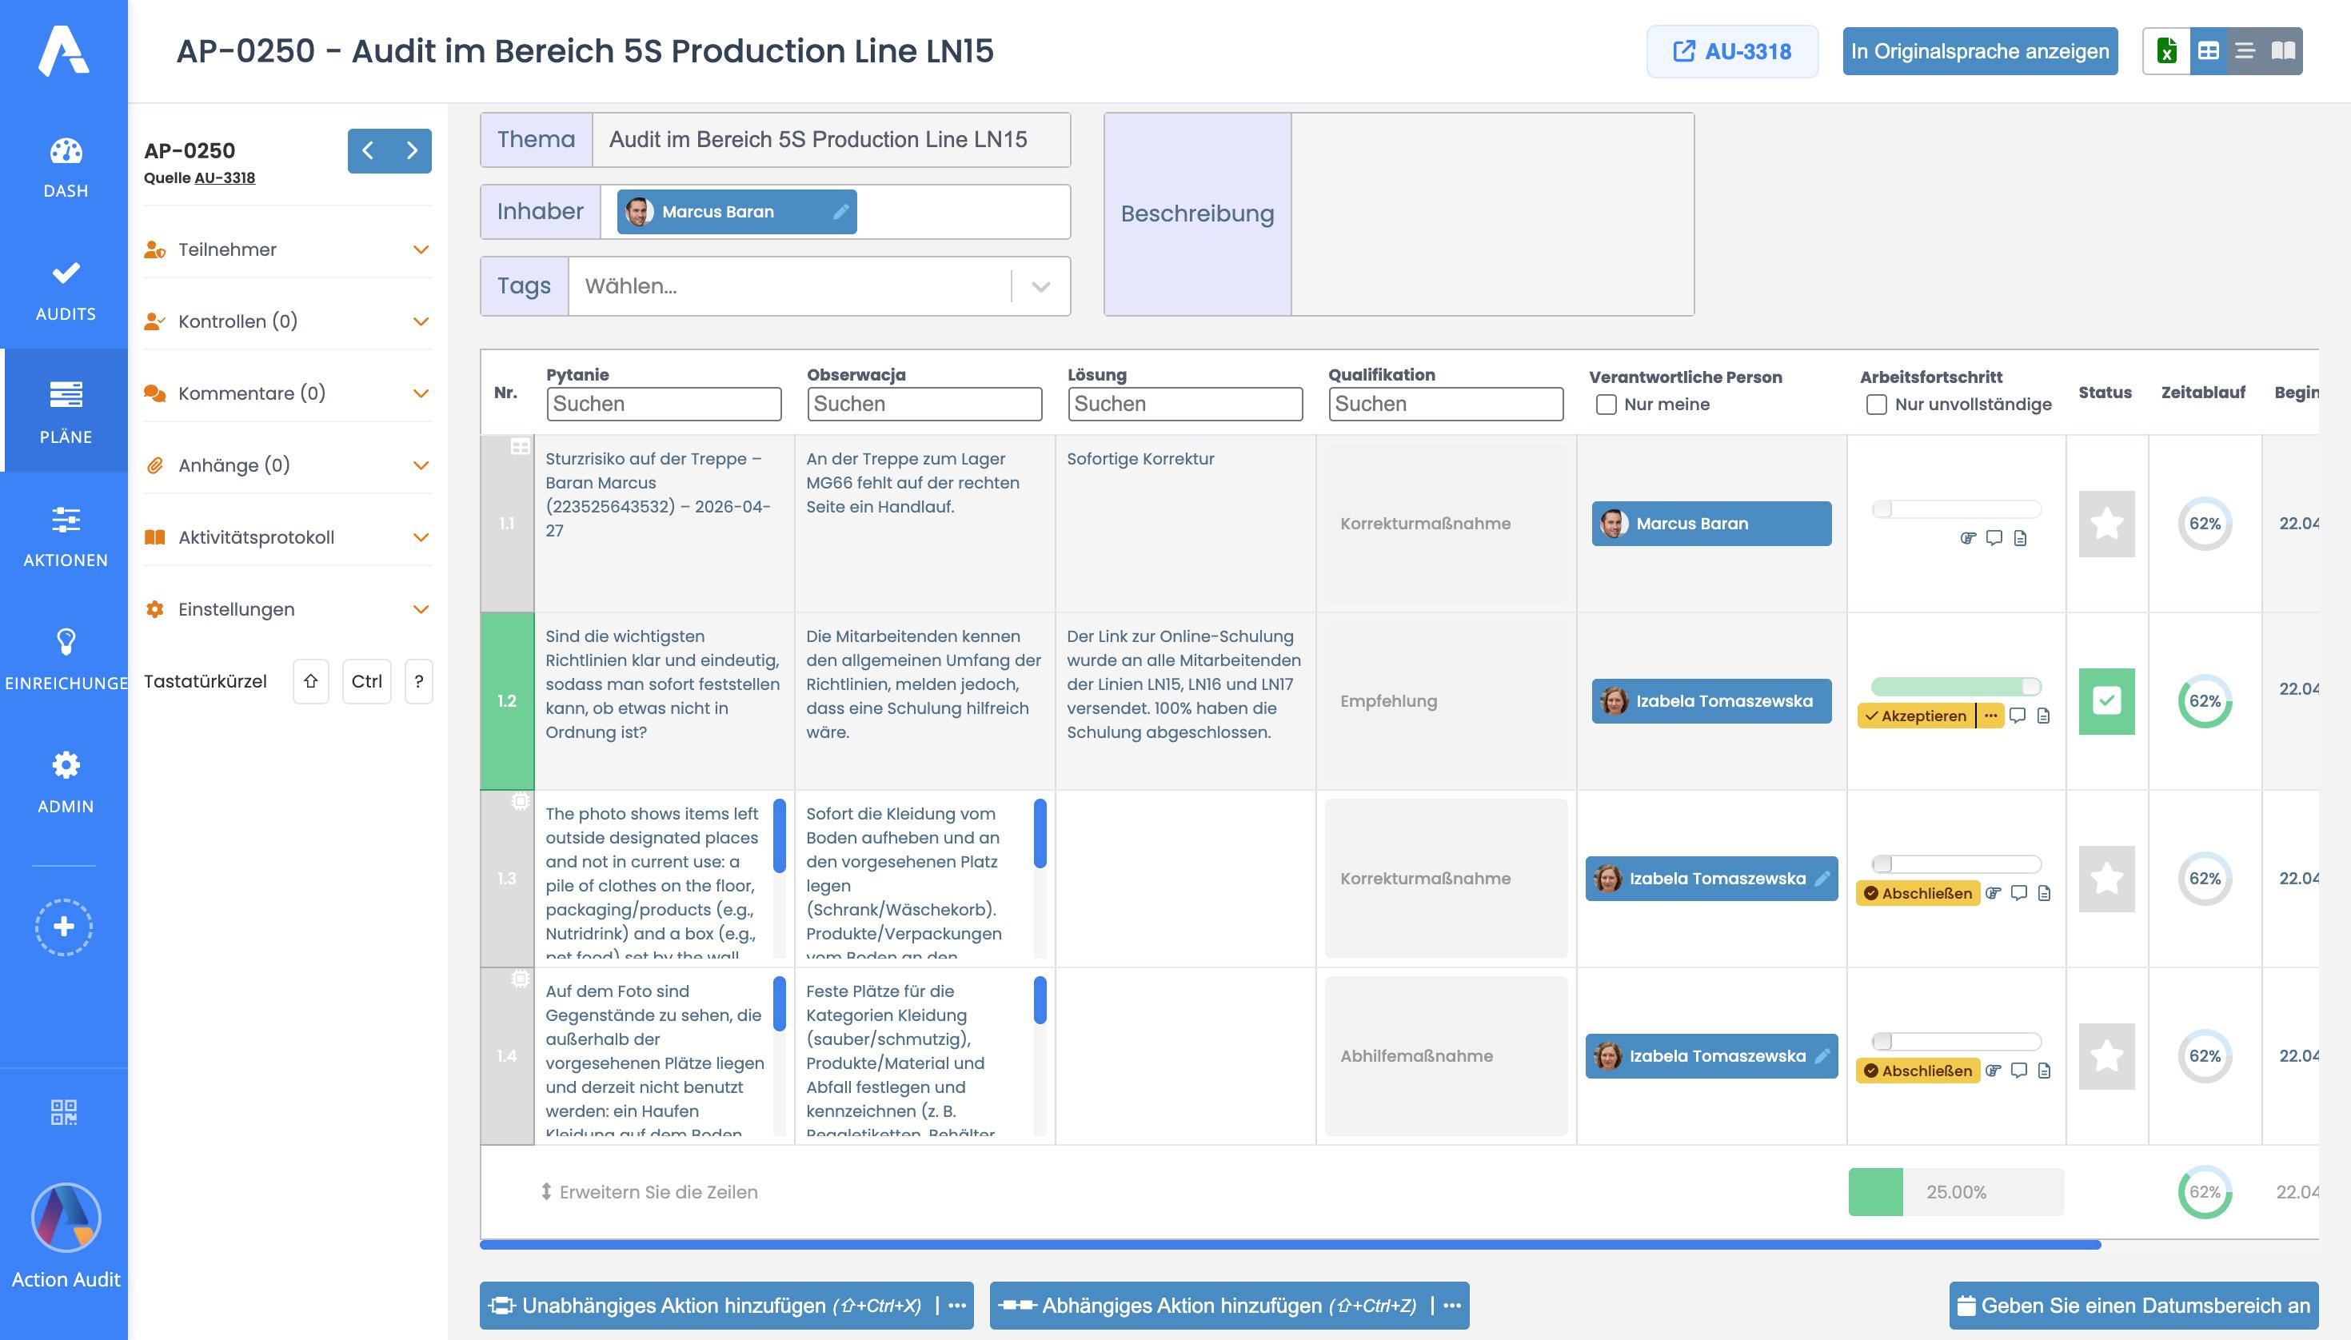Edit responsible person pencil in row 1.3
Image resolution: width=2351 pixels, height=1340 pixels.
click(x=1822, y=879)
